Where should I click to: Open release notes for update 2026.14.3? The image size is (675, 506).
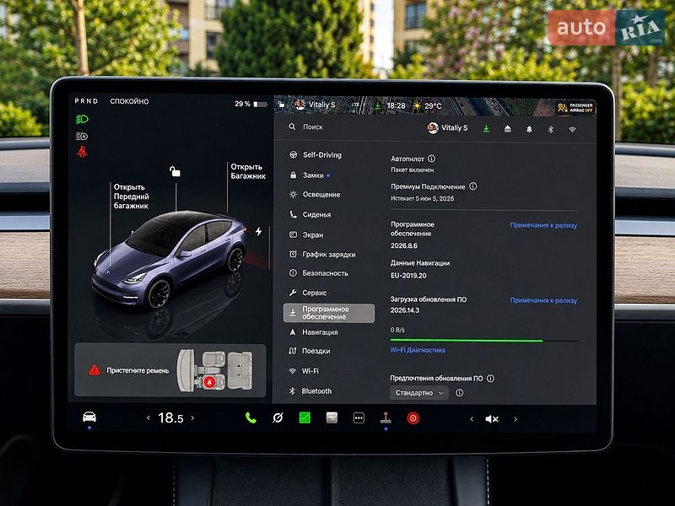[x=543, y=300]
